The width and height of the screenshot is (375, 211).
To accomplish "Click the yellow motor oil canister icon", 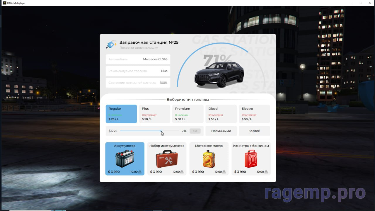I will 209,159.
